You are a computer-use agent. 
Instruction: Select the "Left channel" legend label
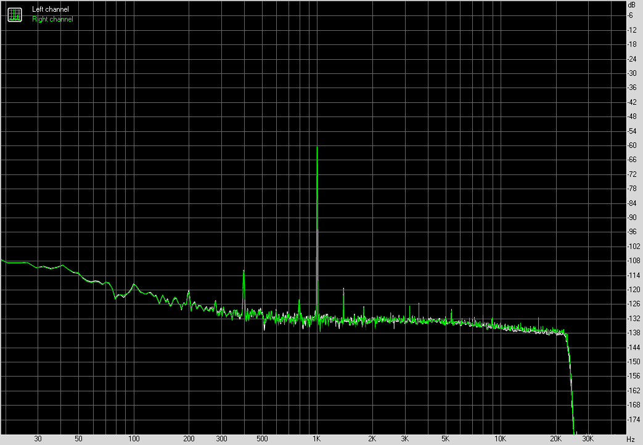coord(51,9)
